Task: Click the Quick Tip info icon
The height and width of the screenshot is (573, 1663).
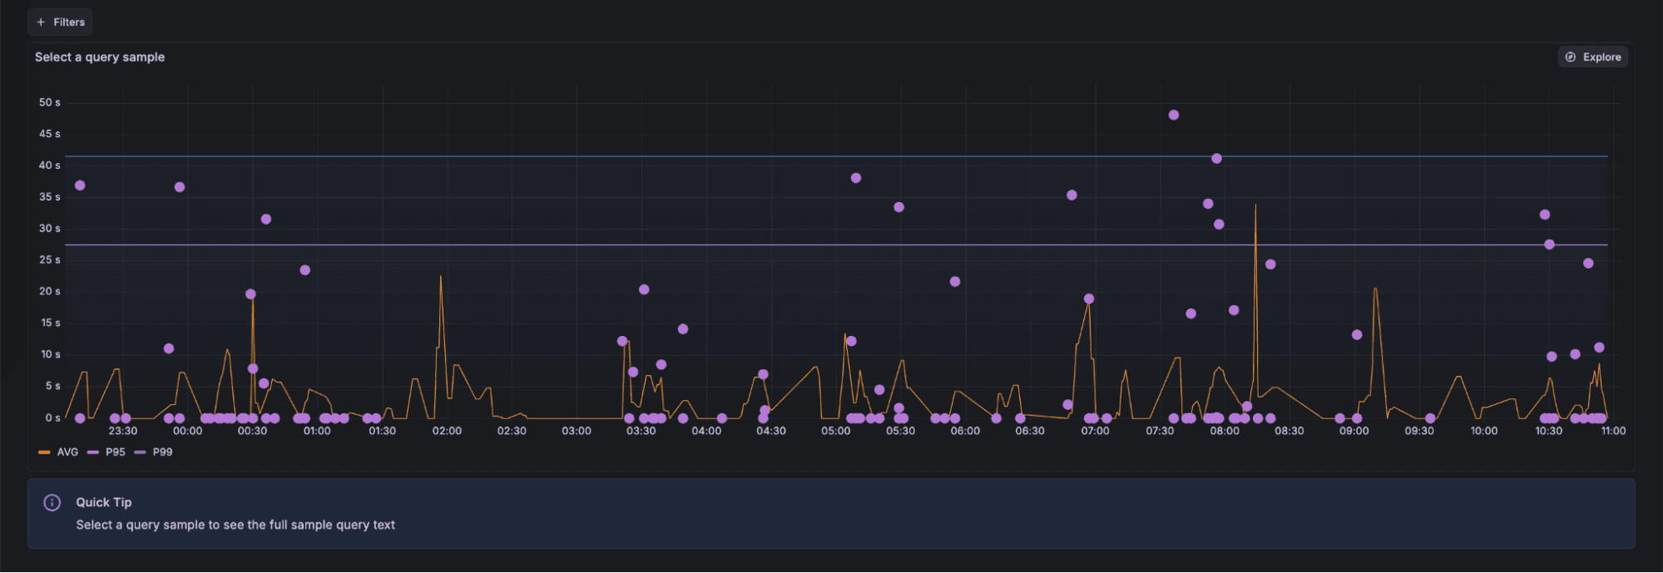Action: pyautogui.click(x=52, y=503)
